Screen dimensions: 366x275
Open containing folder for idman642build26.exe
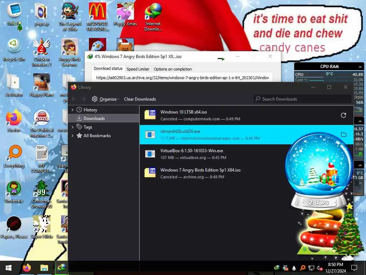click(x=343, y=135)
